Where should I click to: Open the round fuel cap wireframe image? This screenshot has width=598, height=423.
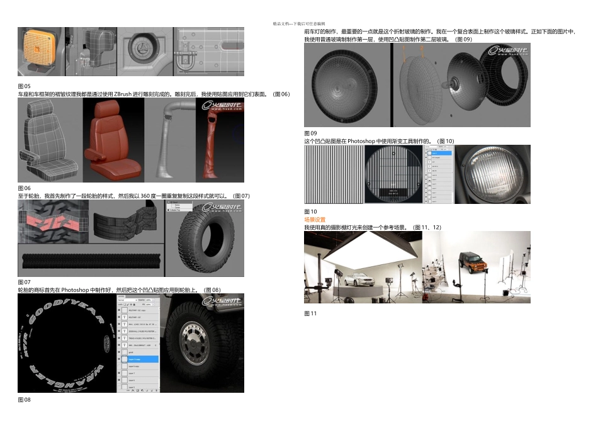click(145, 52)
